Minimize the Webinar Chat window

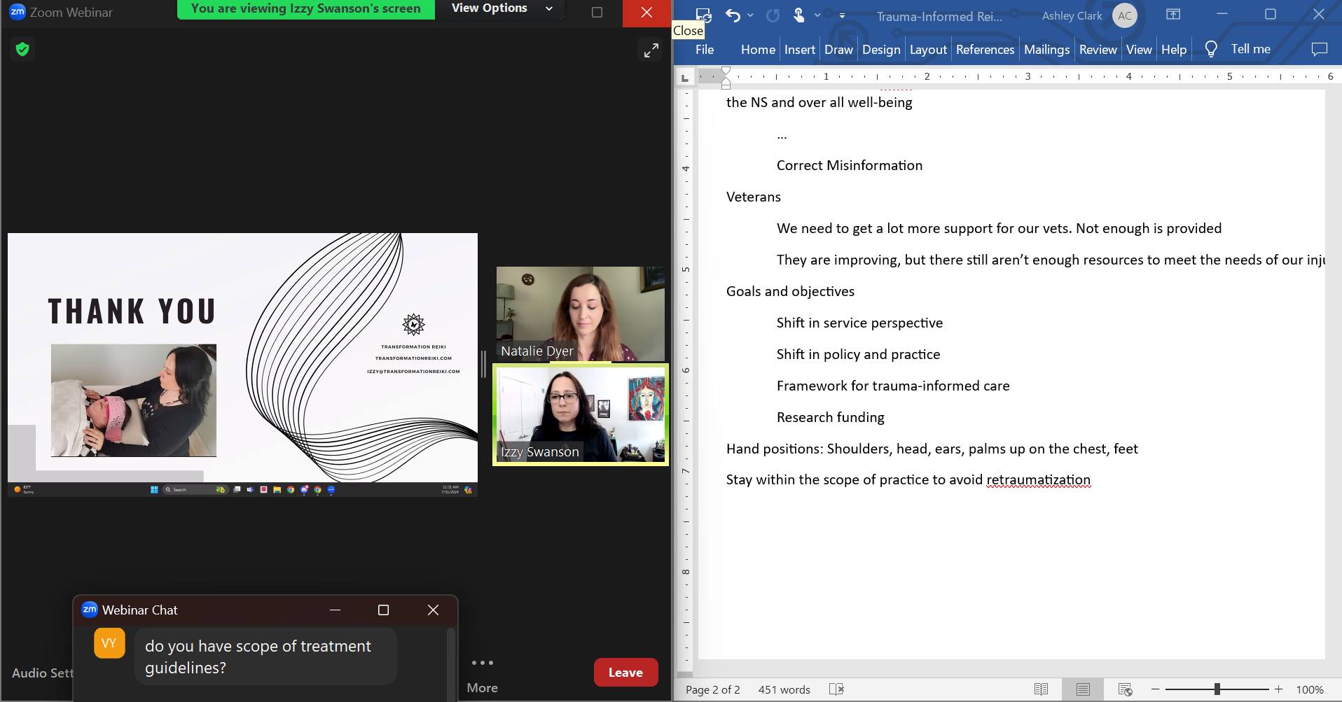click(x=335, y=610)
